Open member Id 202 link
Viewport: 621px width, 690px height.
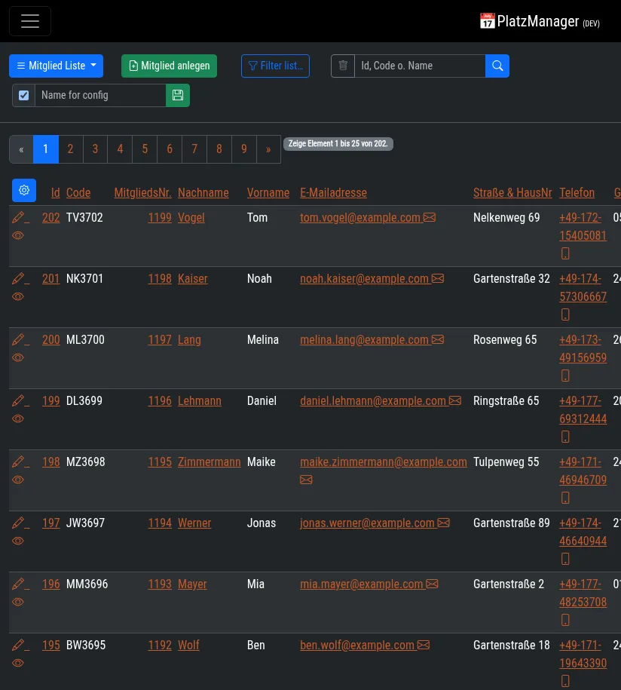click(x=51, y=217)
